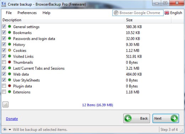The image size is (185, 134).
Task: Click the yellow status dot beside Cookies
Action: 10,50
